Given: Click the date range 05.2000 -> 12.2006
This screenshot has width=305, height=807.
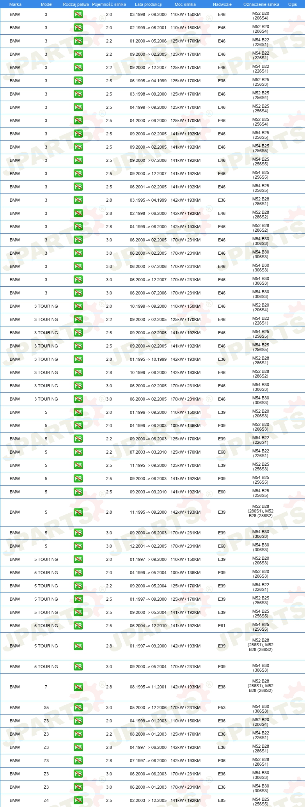Looking at the screenshot, I should click(148, 708).
